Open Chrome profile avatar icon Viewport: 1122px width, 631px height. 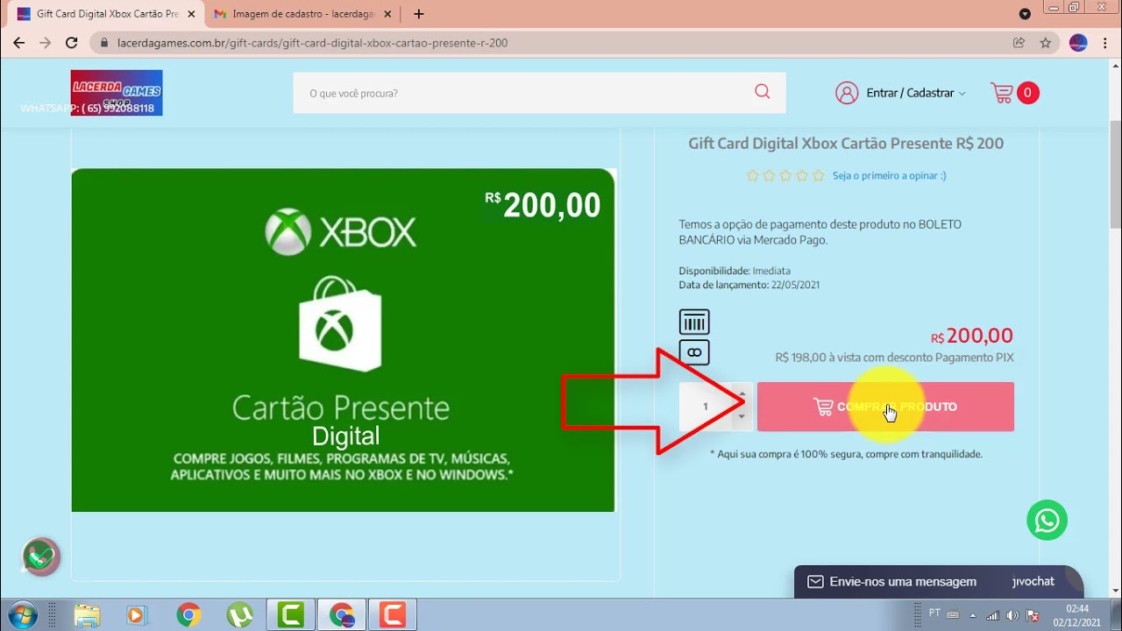pos(1078,43)
